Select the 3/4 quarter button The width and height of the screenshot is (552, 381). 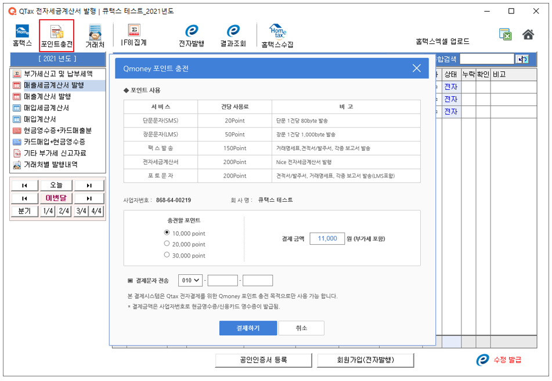pyautogui.click(x=81, y=211)
